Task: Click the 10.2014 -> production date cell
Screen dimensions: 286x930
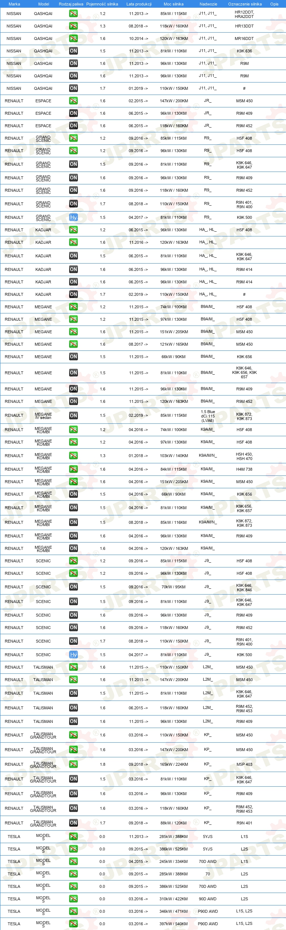Action: click(139, 38)
